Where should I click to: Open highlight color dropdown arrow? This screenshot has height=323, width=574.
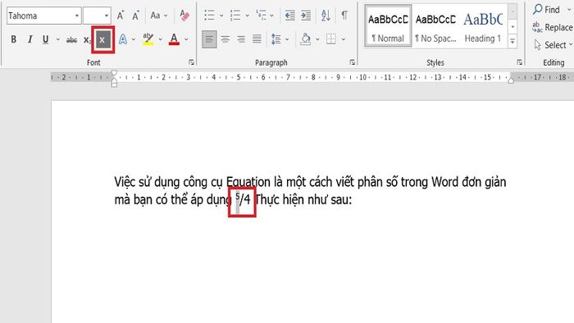(x=160, y=39)
